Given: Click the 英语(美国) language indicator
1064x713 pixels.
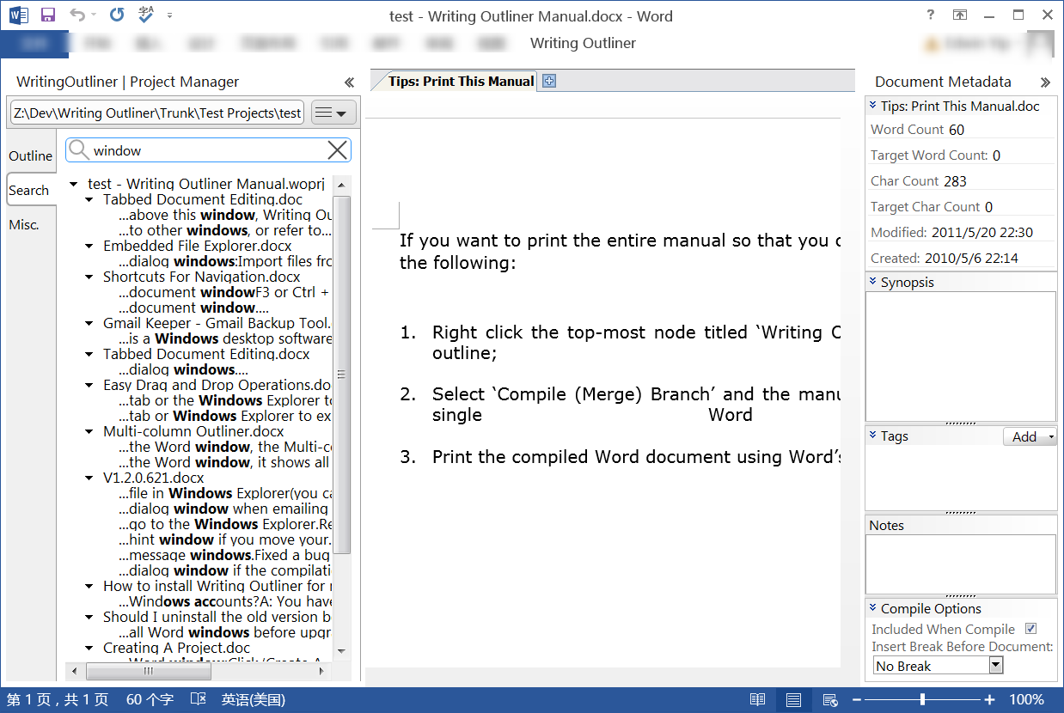Looking at the screenshot, I should click(254, 700).
